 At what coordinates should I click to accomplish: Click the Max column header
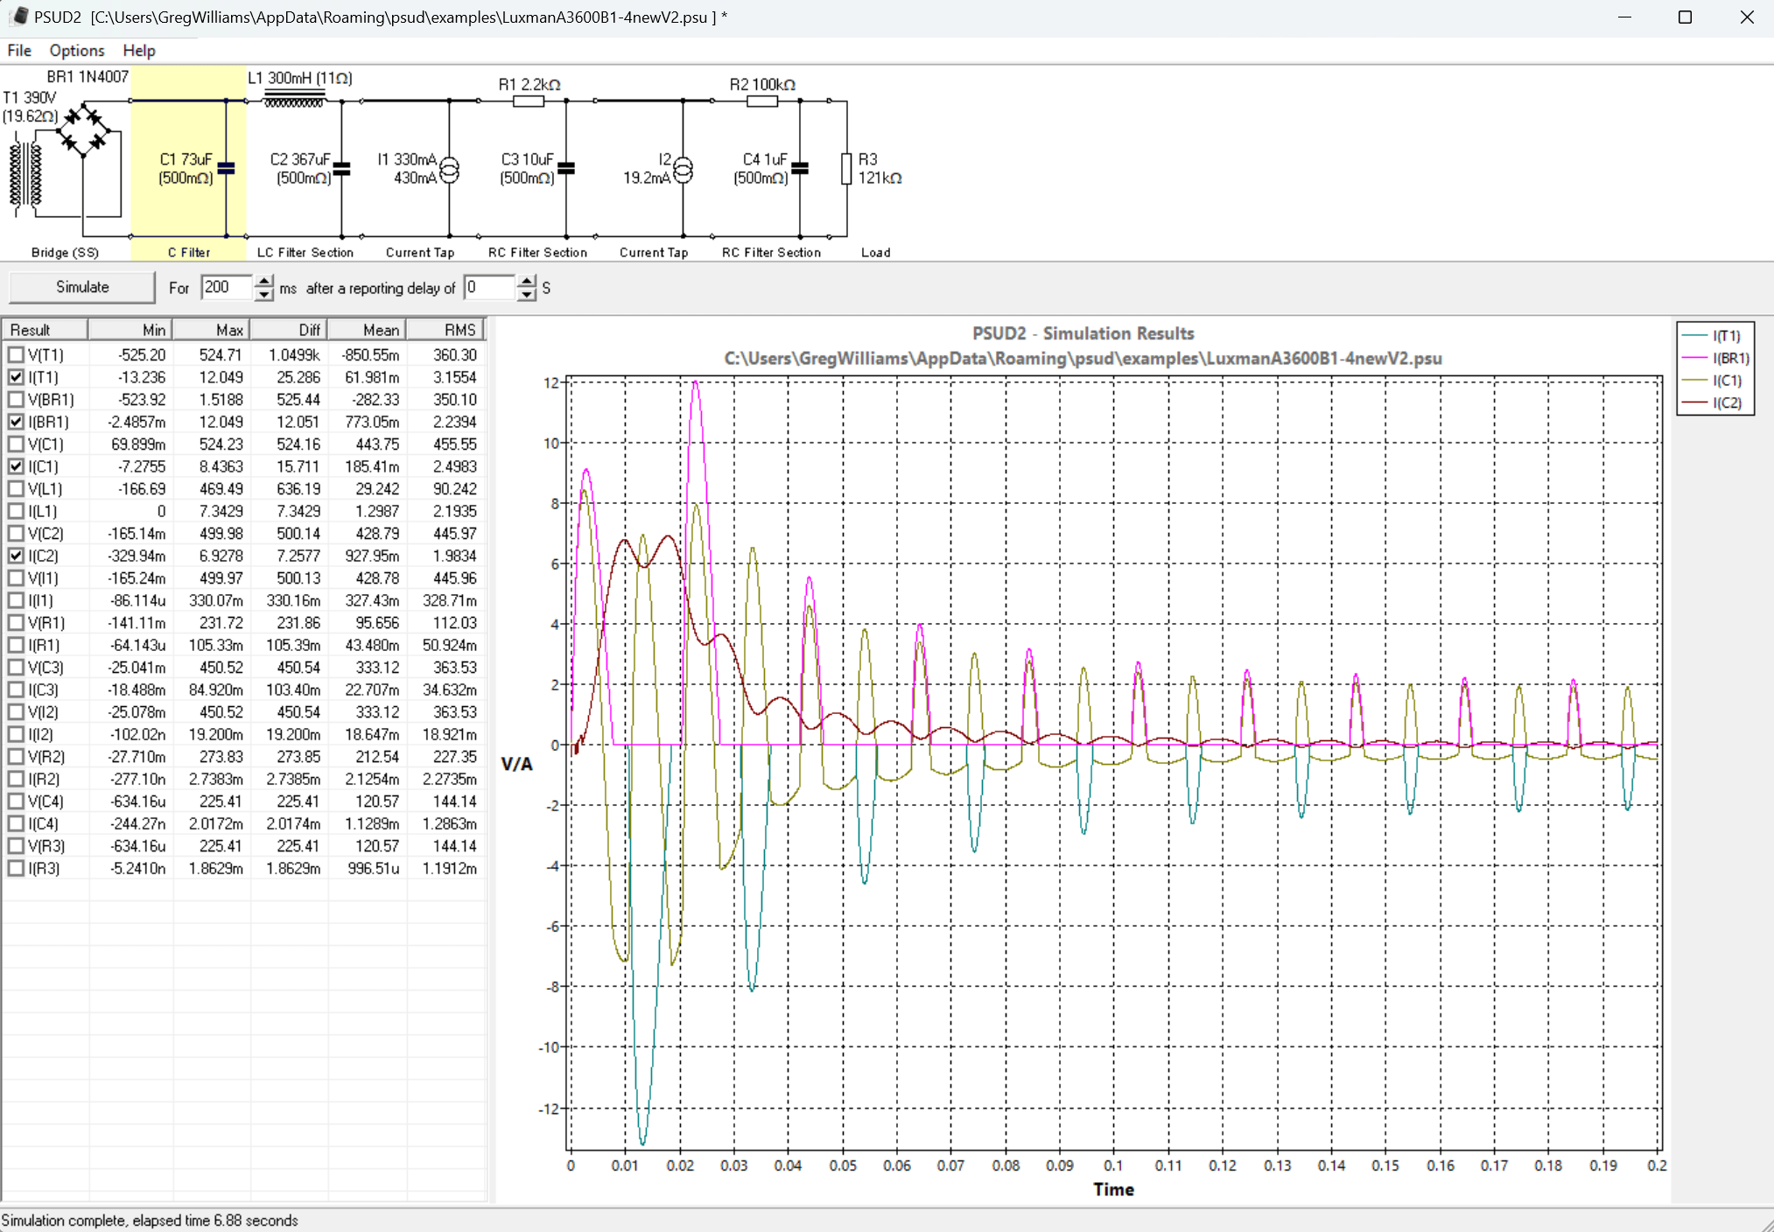pos(212,330)
